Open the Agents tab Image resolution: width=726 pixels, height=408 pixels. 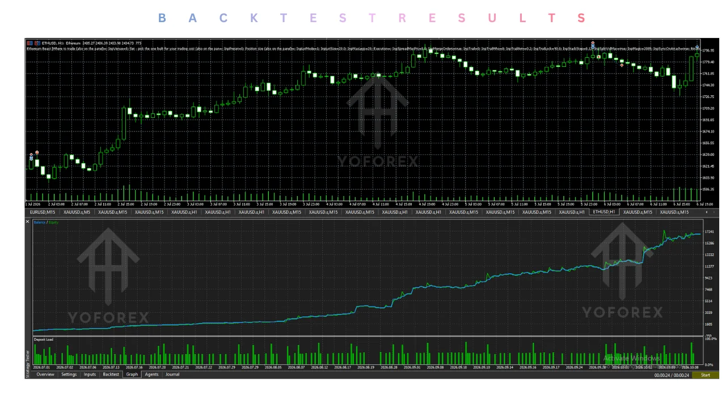coord(152,375)
